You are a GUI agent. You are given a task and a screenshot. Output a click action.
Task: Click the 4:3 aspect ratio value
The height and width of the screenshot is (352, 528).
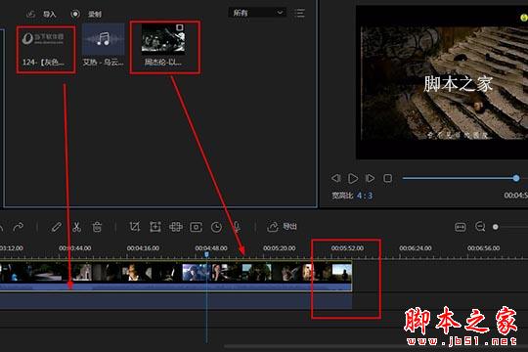[365, 196]
